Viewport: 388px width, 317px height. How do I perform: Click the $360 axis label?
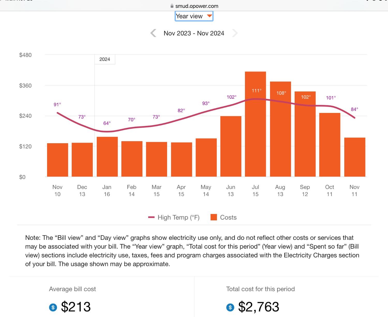(x=25, y=85)
